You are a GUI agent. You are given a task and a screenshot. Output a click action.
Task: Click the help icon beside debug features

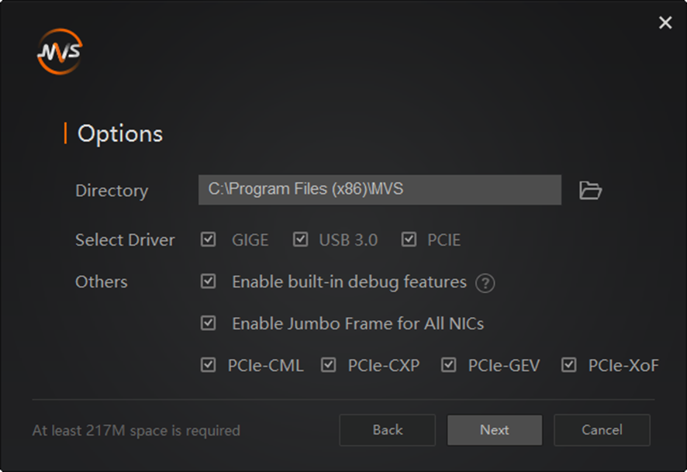[485, 283]
